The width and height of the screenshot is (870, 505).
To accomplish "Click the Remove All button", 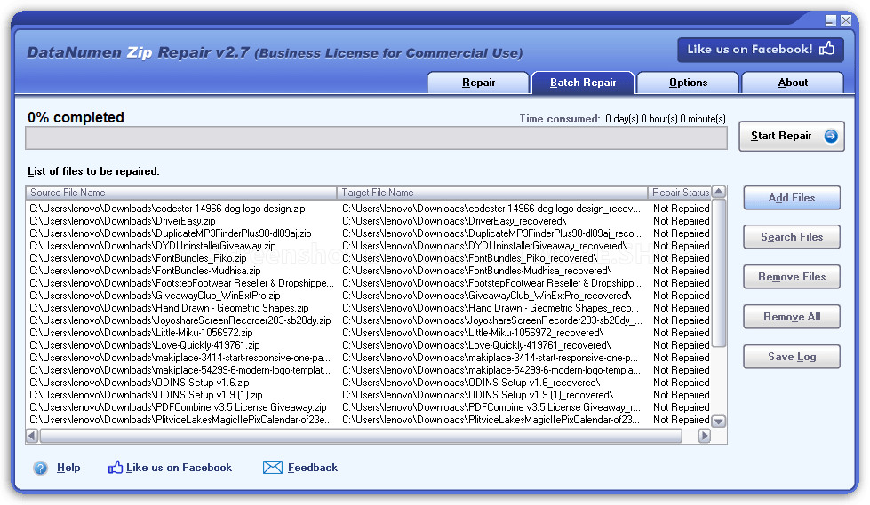I will coord(792,317).
